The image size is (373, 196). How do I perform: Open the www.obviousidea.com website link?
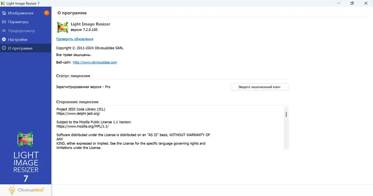pyautogui.click(x=95, y=62)
